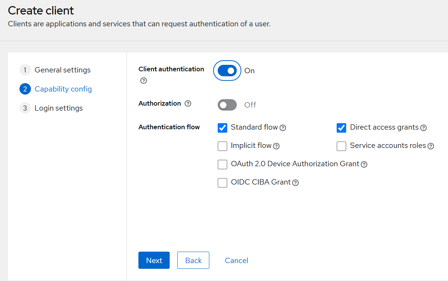Click the Service accounts roles help icon

[x=431, y=146]
